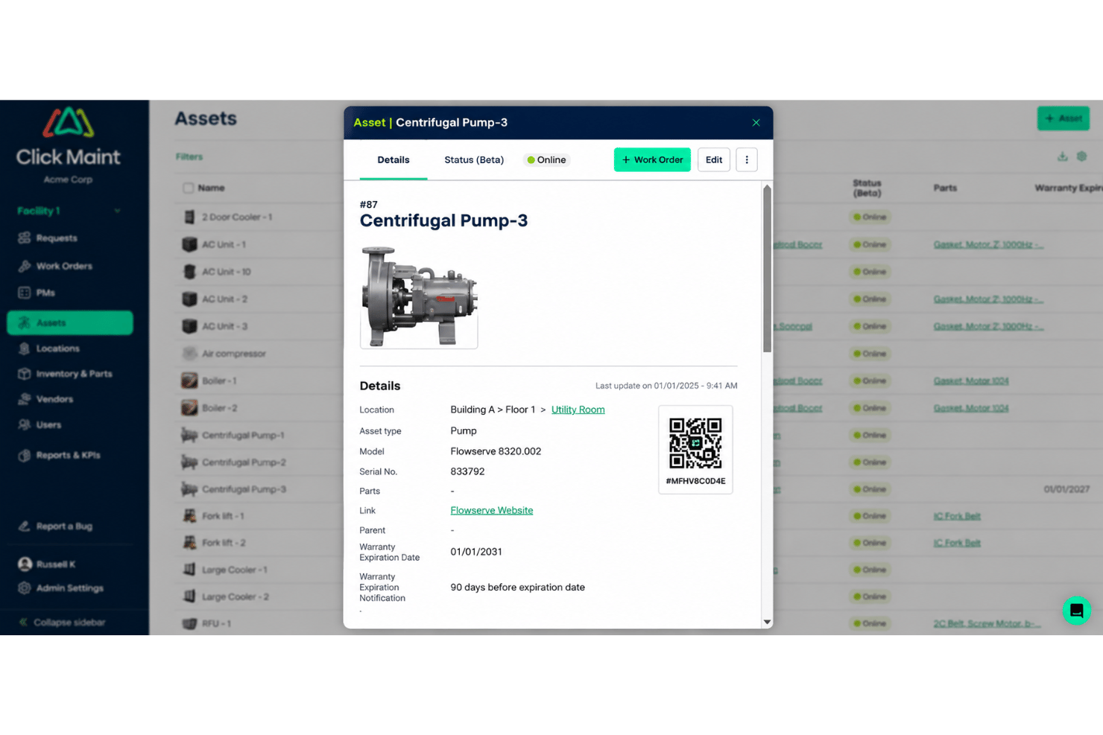Click the QR code label #MFHV8C0D4E
This screenshot has height=735, width=1103.
pos(695,481)
